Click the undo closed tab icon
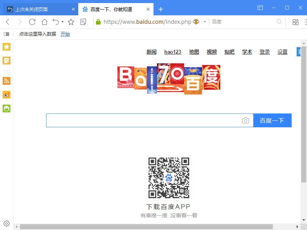This screenshot has width=307, height=230. 56,22
